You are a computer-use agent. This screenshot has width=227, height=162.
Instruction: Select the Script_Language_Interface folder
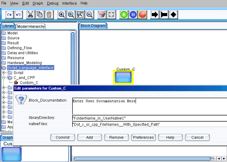coord(31,68)
